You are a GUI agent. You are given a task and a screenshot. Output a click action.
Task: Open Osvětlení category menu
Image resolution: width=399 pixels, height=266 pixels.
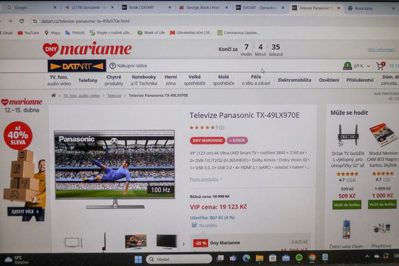tap(329, 80)
